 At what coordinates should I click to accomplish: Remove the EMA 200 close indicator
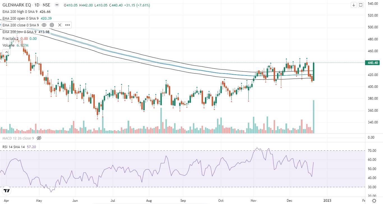[x=60, y=25]
